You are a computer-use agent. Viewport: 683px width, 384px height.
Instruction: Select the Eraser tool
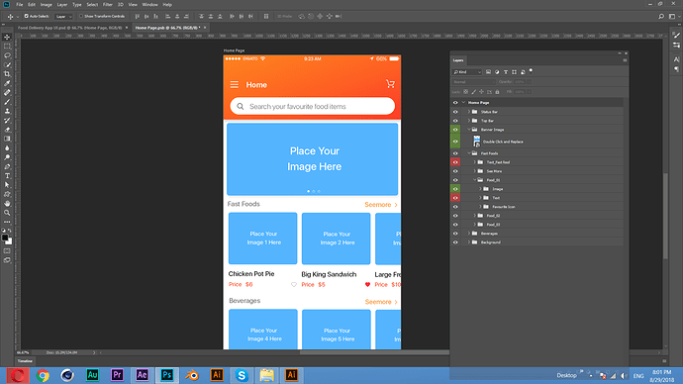(7, 130)
